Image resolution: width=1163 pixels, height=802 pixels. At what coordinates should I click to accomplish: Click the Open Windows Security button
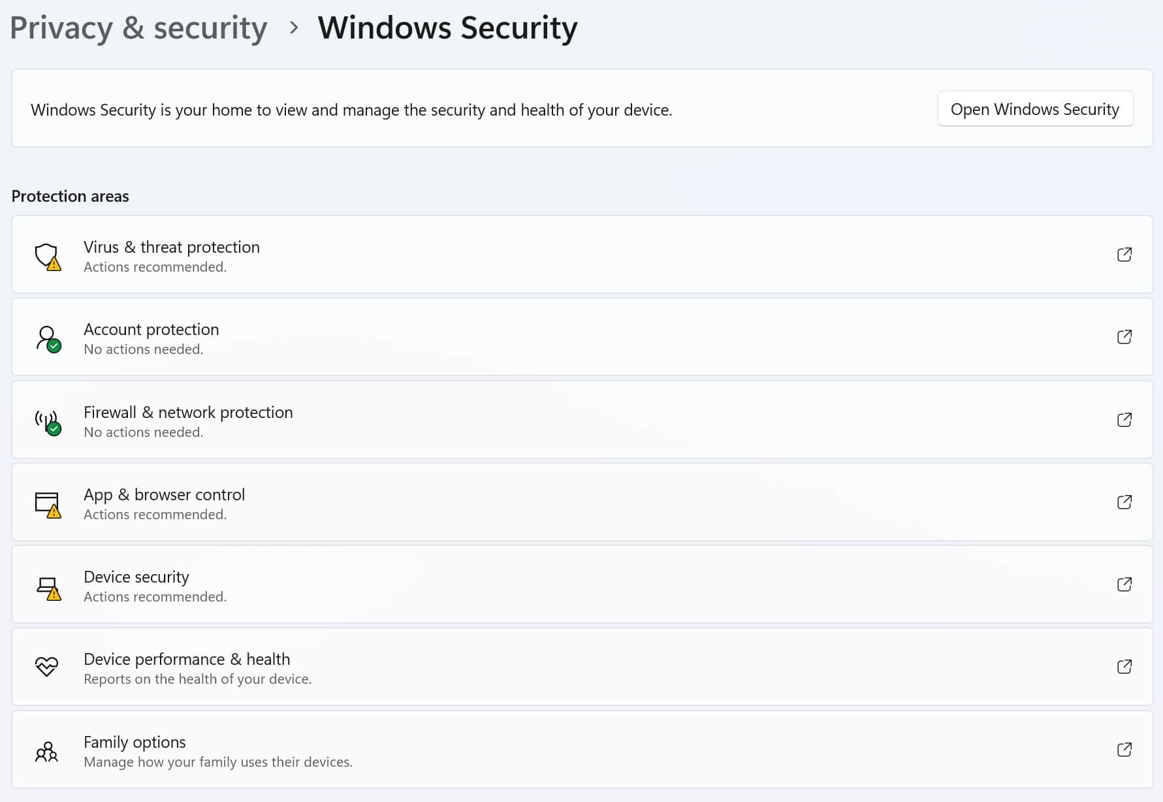tap(1035, 108)
